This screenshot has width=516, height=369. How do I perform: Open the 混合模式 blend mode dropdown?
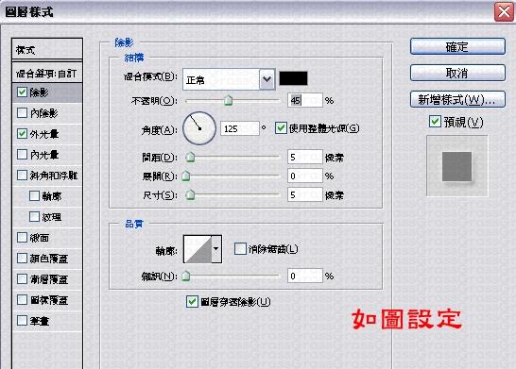click(x=267, y=79)
